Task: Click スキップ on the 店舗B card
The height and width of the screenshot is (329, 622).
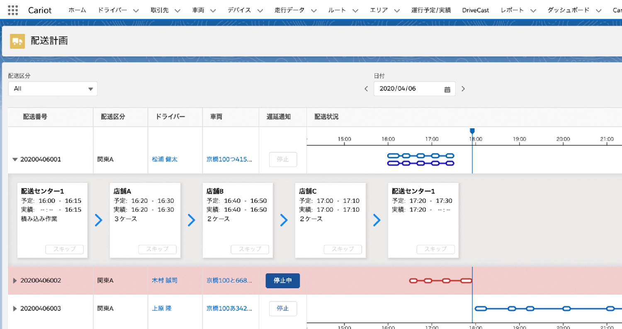Action: coord(250,249)
